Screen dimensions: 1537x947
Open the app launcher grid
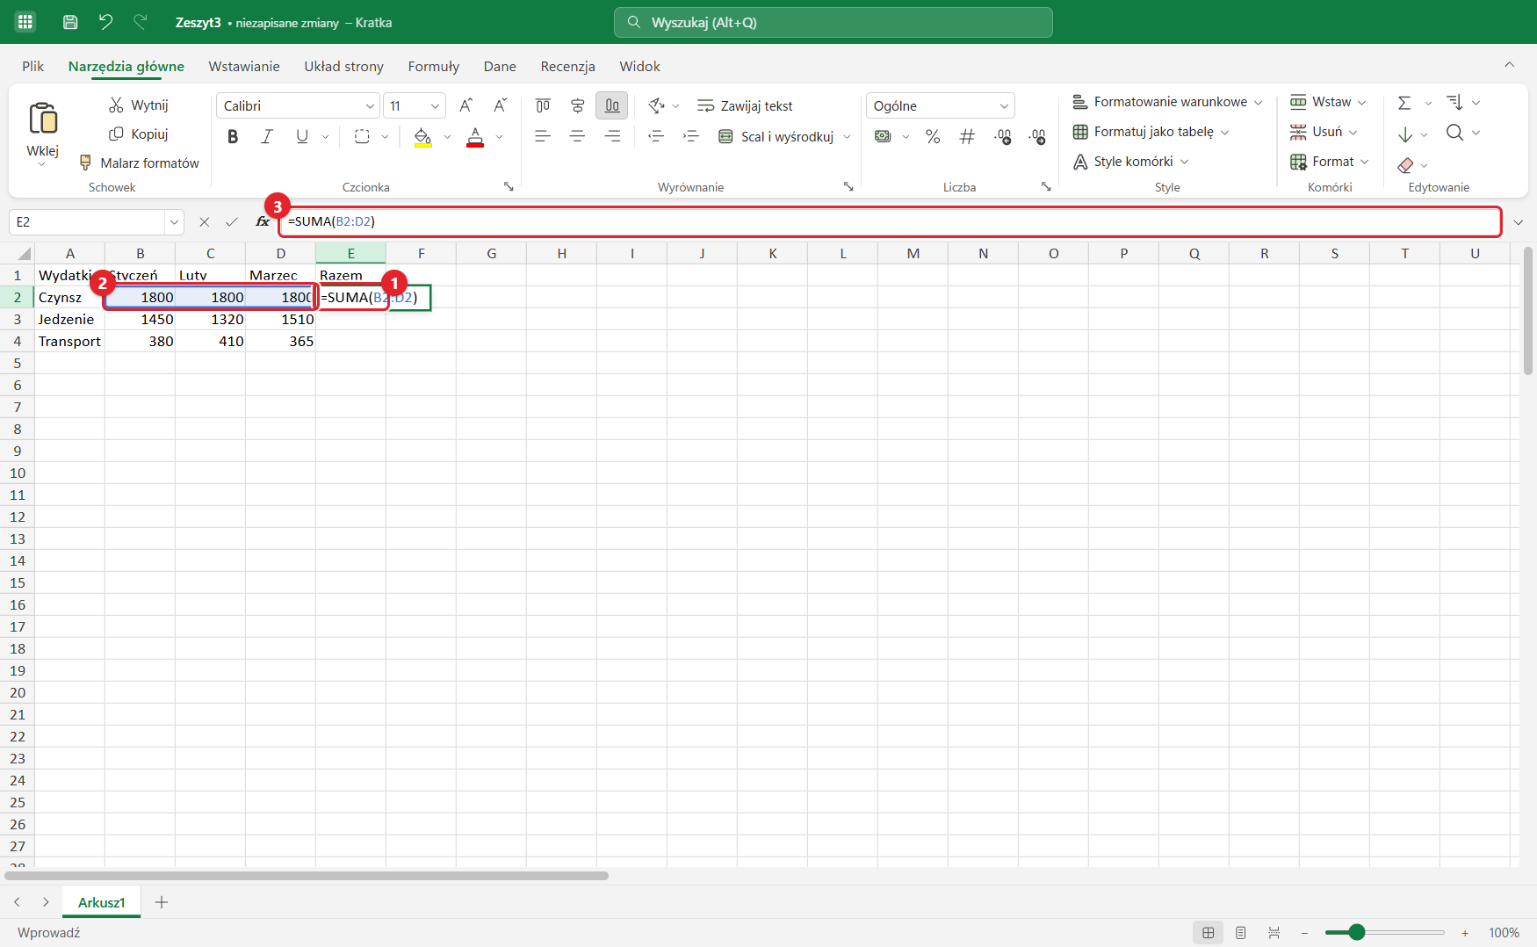pyautogui.click(x=25, y=22)
